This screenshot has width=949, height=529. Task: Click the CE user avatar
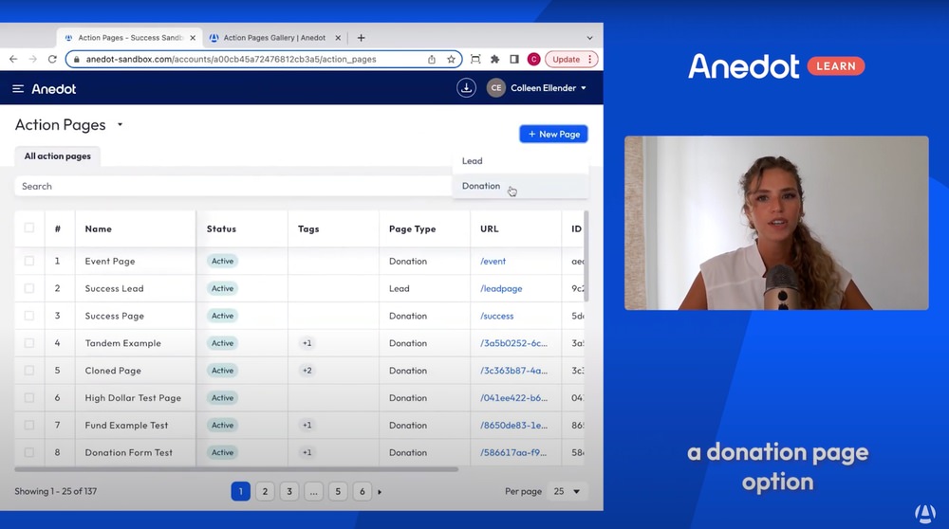pyautogui.click(x=495, y=87)
